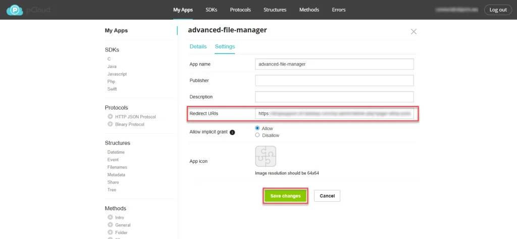Select the Allow radio button
Viewport: 517px width, 239px height.
point(257,129)
